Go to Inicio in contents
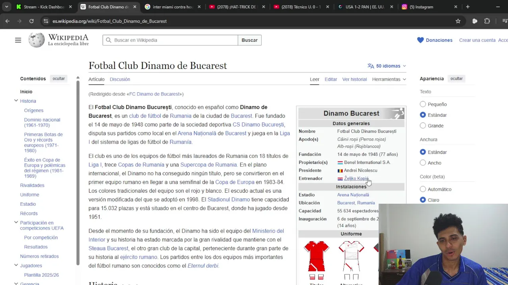 26,91
